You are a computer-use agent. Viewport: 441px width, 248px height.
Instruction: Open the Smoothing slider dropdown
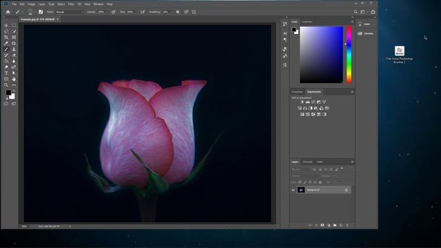[172, 12]
